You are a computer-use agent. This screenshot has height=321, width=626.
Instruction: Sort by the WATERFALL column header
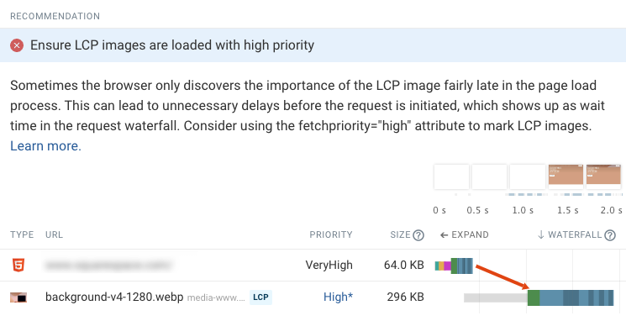575,234
